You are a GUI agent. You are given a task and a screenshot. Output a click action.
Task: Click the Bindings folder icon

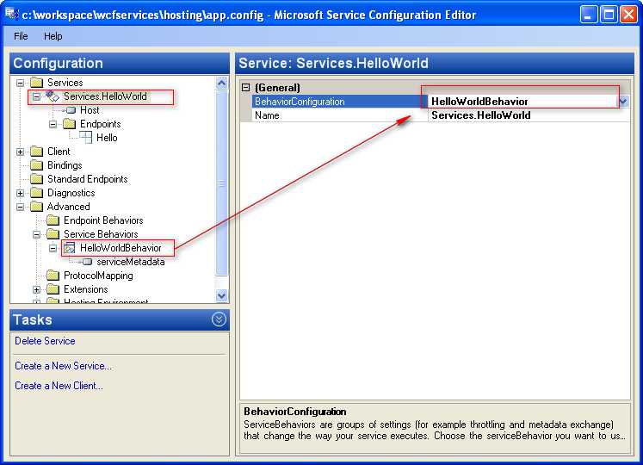coord(36,165)
